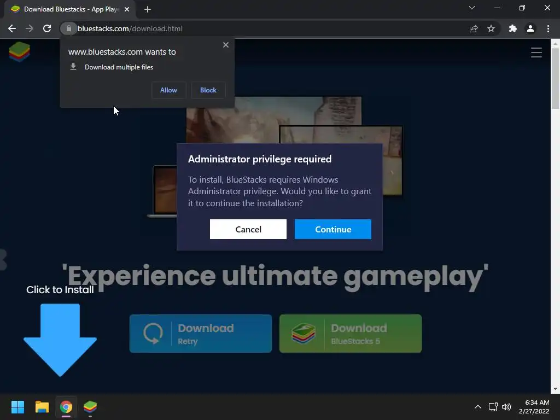Show hidden system tray icons
Viewport: 560px width, 420px height.
tap(478, 407)
